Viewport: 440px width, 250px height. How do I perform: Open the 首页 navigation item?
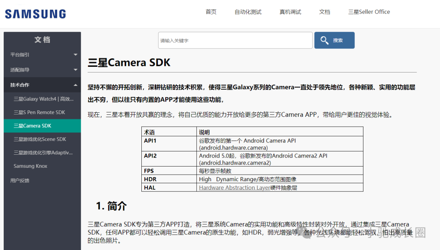(x=211, y=12)
